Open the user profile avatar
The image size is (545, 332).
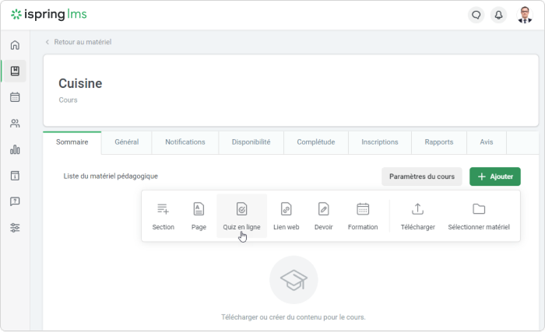525,15
